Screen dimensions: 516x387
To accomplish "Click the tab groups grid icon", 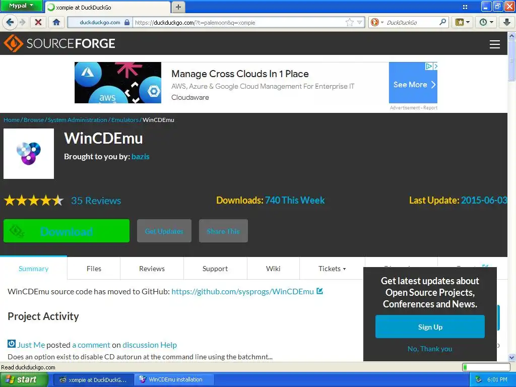I will pos(465,7).
